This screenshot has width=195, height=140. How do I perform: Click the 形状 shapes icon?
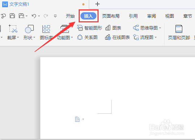pos(29,29)
